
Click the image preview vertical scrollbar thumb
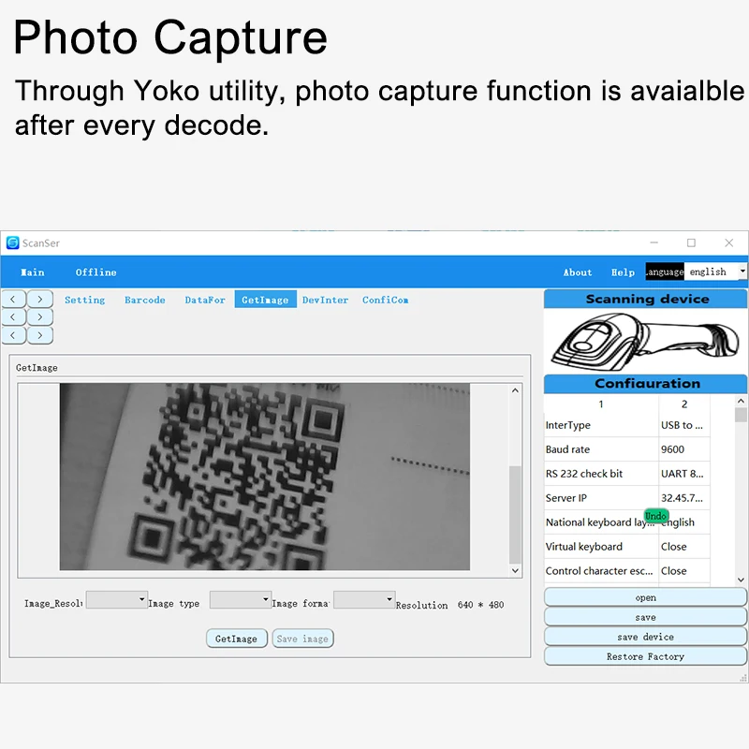[515, 514]
